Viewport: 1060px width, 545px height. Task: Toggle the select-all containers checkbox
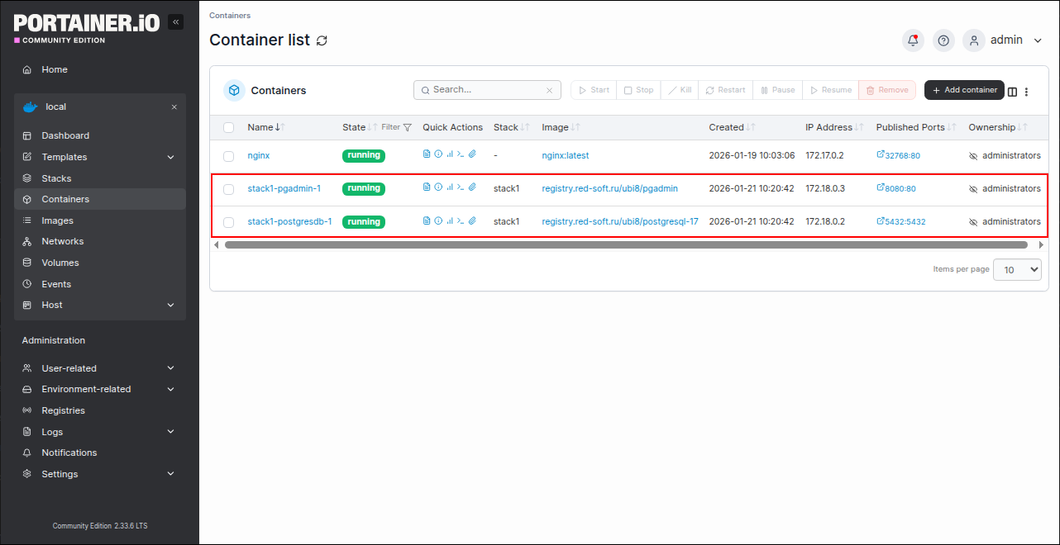point(229,128)
